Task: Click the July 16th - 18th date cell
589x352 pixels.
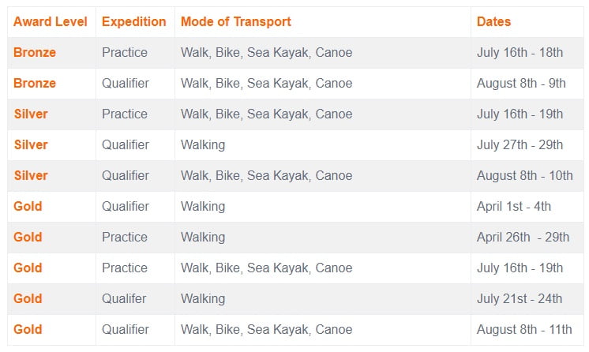Action: tap(520, 53)
